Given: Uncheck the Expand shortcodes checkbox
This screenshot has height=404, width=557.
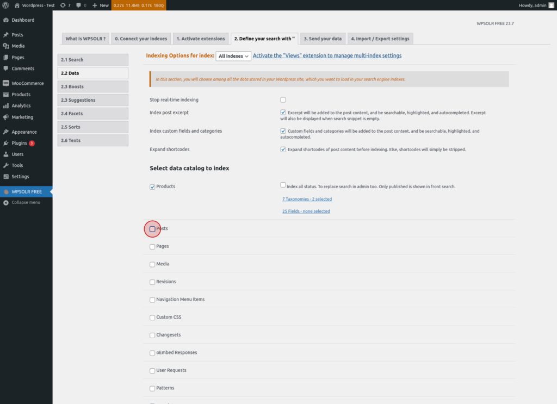Looking at the screenshot, I should [283, 150].
